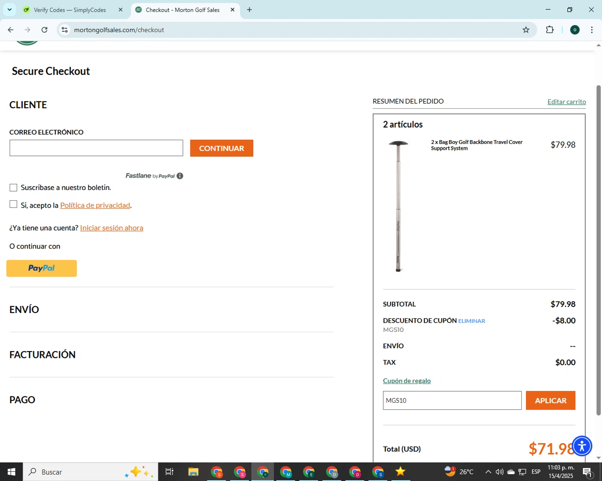
Task: Click the 2 artículos heading
Action: [403, 125]
